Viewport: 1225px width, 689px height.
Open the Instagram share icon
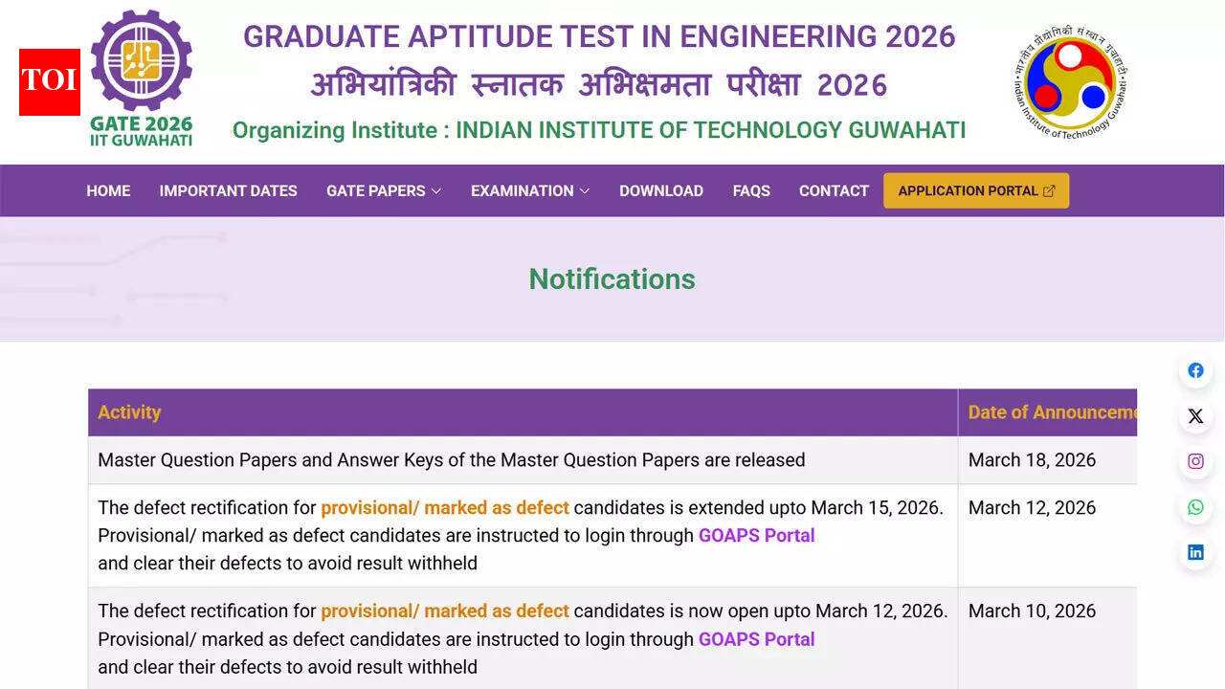tap(1195, 460)
